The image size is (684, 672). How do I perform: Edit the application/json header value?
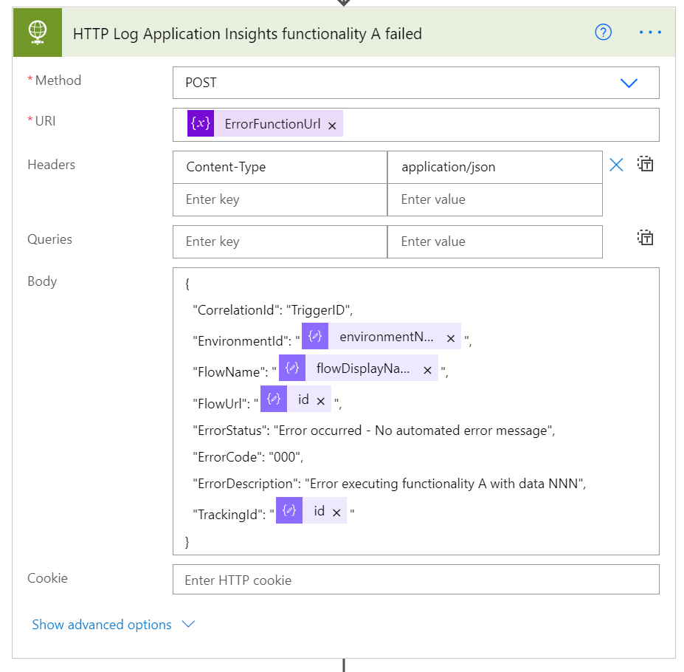pyautogui.click(x=494, y=167)
